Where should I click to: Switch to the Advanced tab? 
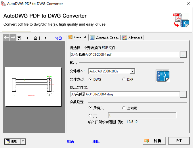(133, 38)
